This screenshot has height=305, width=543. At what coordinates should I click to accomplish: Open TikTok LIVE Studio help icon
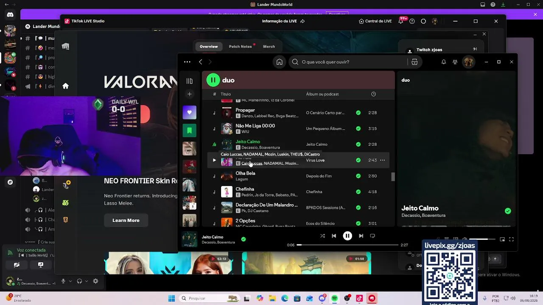[x=412, y=21]
